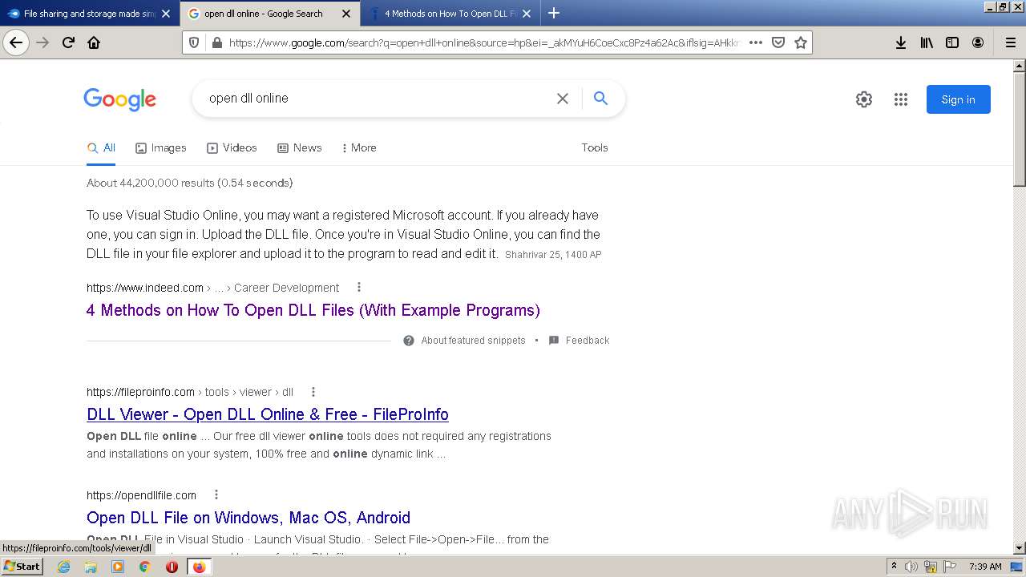This screenshot has width=1026, height=577.
Task: Close the File sharing and storage tab
Action: [x=166, y=14]
